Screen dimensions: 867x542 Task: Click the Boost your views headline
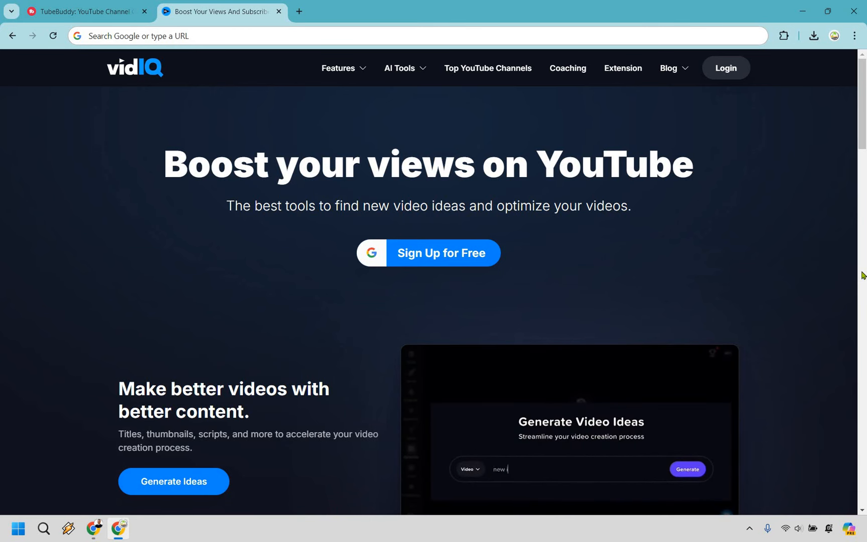coord(428,165)
